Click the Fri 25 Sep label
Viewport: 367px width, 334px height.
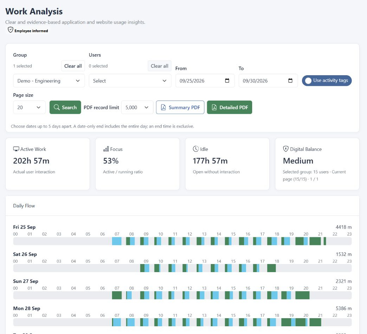[24, 227]
